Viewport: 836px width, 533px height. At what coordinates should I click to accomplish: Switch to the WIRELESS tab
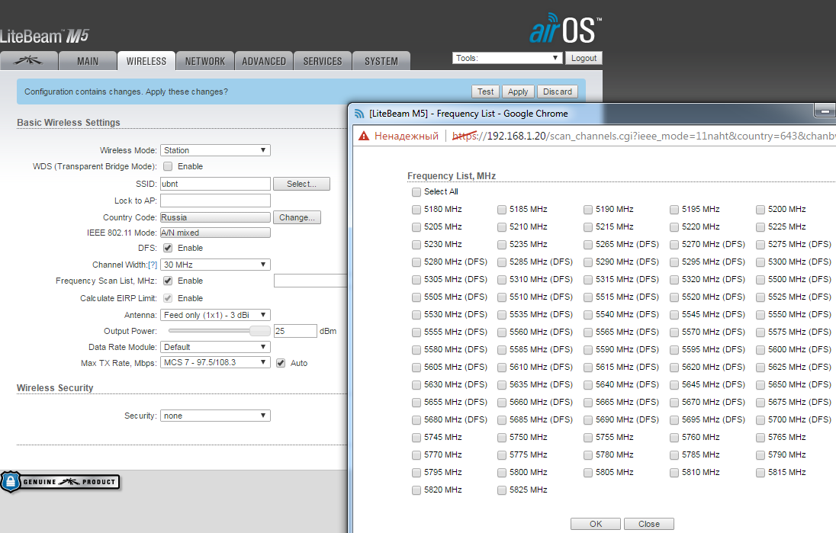146,61
